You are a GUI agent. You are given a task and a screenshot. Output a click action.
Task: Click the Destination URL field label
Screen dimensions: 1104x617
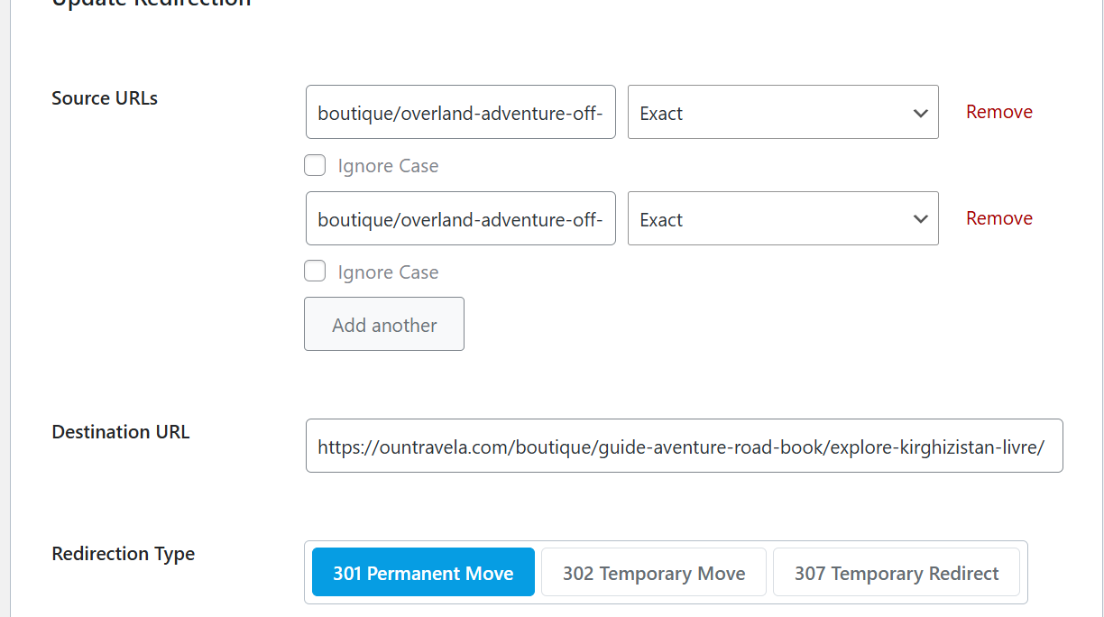[x=121, y=432]
